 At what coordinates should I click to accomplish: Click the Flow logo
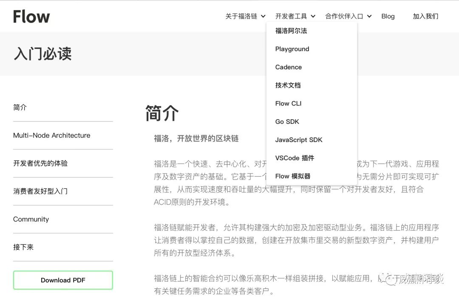[x=31, y=17]
